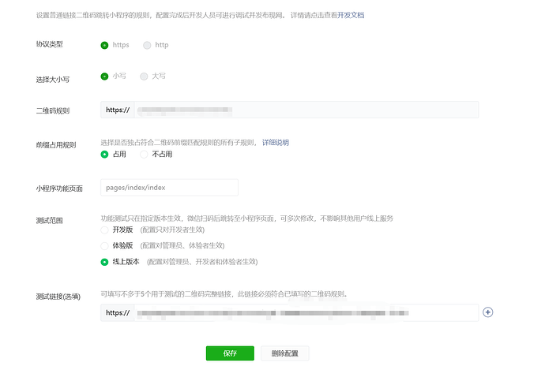Choose 大写 uppercase option
The height and width of the screenshot is (366, 545).
click(x=144, y=77)
